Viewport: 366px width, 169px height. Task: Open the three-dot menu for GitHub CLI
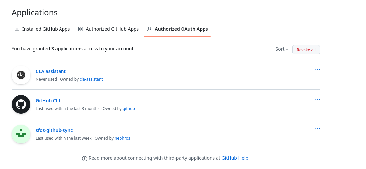pyautogui.click(x=317, y=99)
